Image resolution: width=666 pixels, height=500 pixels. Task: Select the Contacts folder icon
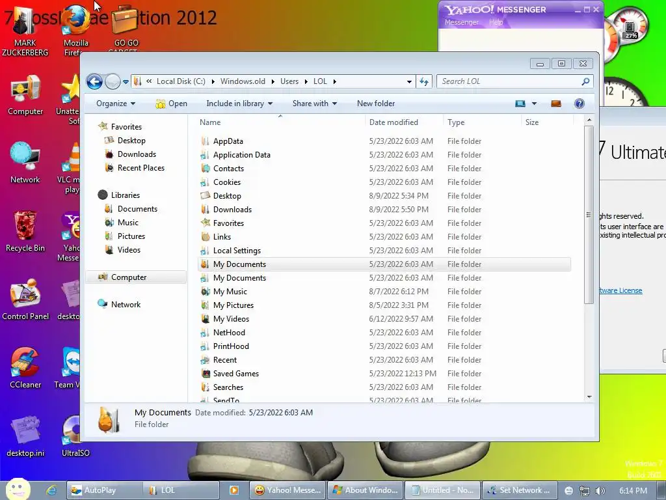tap(205, 169)
